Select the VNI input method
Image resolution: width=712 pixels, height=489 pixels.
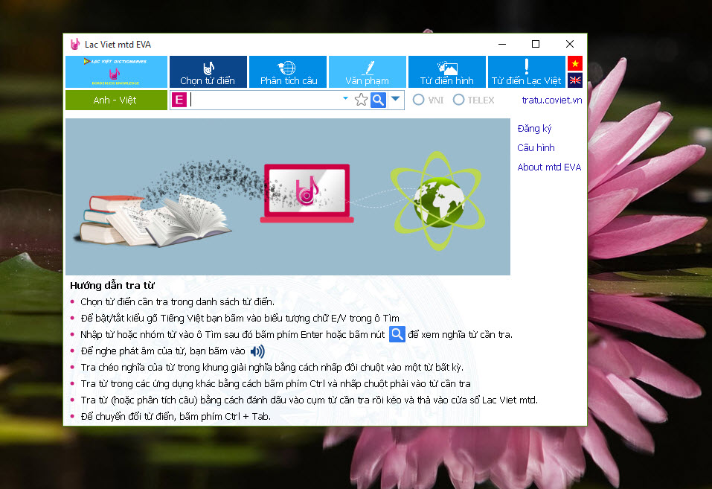click(418, 99)
